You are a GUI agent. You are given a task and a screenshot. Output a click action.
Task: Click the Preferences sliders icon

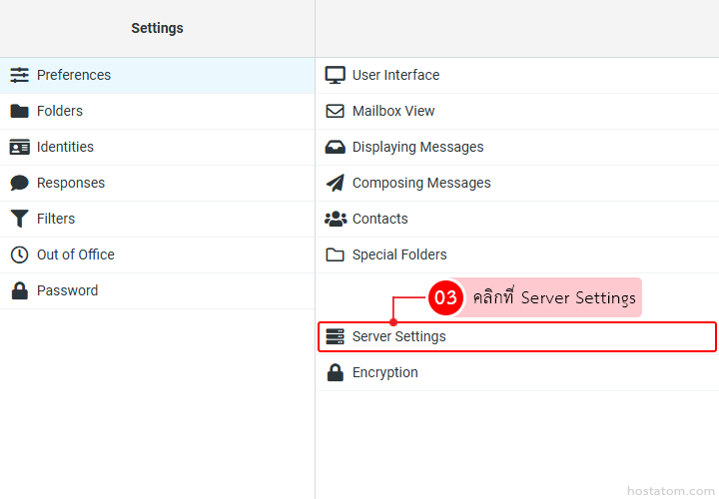pos(19,75)
